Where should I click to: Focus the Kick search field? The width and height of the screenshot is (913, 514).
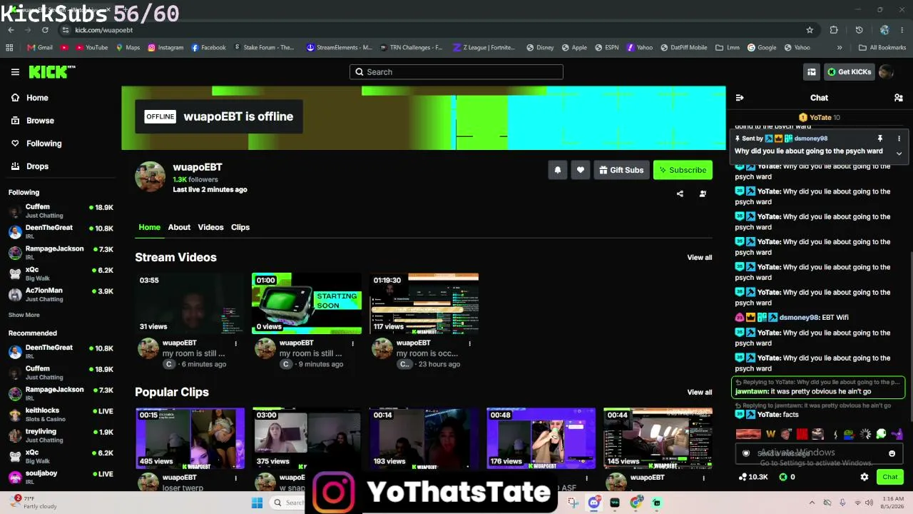click(x=456, y=72)
